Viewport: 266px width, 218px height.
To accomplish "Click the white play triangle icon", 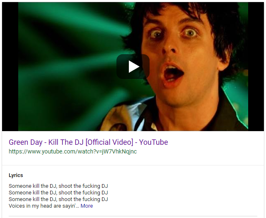I will [134, 67].
